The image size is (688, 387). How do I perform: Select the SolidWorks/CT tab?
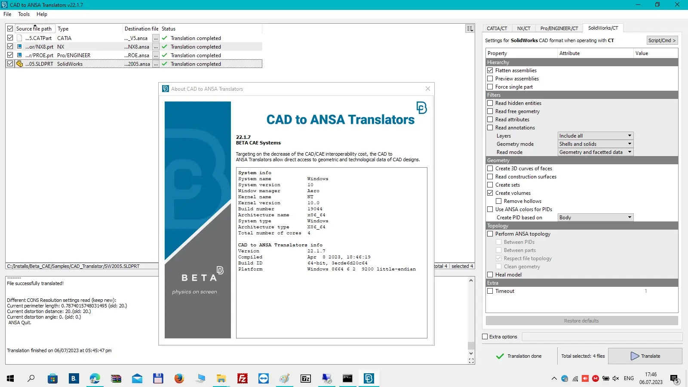coord(603,28)
